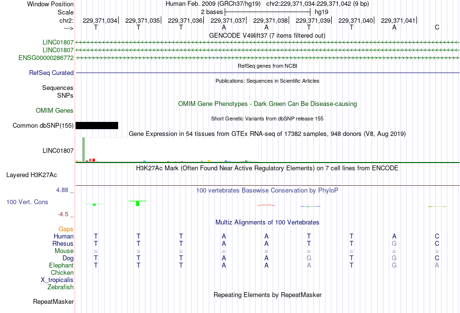Viewport: 460px width, 313px height.
Task: Click the orange Gaps label
Action: 66,229
